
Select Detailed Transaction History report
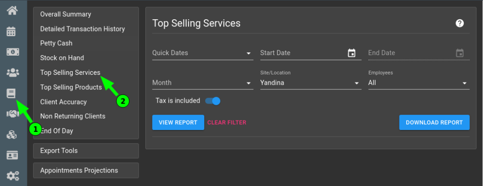(82, 29)
